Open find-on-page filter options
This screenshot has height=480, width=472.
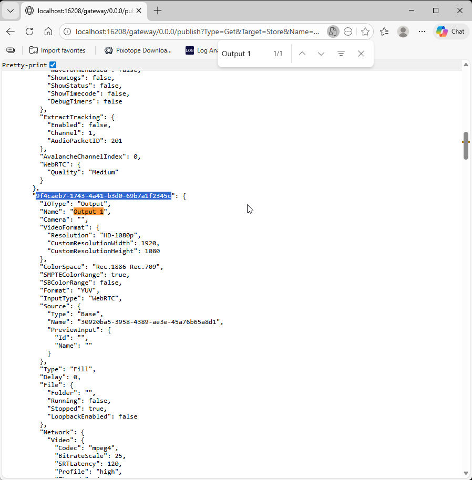click(x=341, y=54)
